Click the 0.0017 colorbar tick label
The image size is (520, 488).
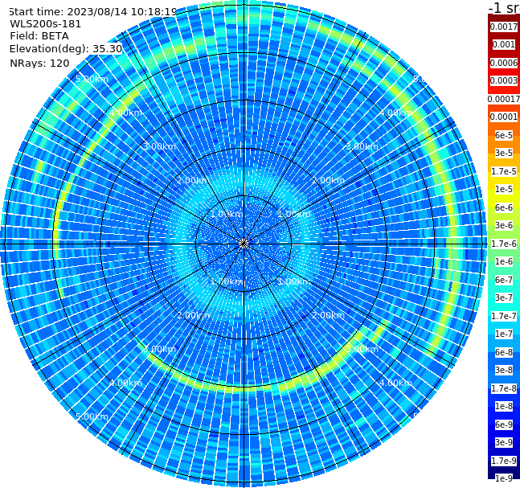504,27
